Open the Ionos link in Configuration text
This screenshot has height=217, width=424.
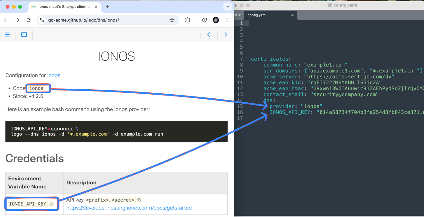coord(54,75)
